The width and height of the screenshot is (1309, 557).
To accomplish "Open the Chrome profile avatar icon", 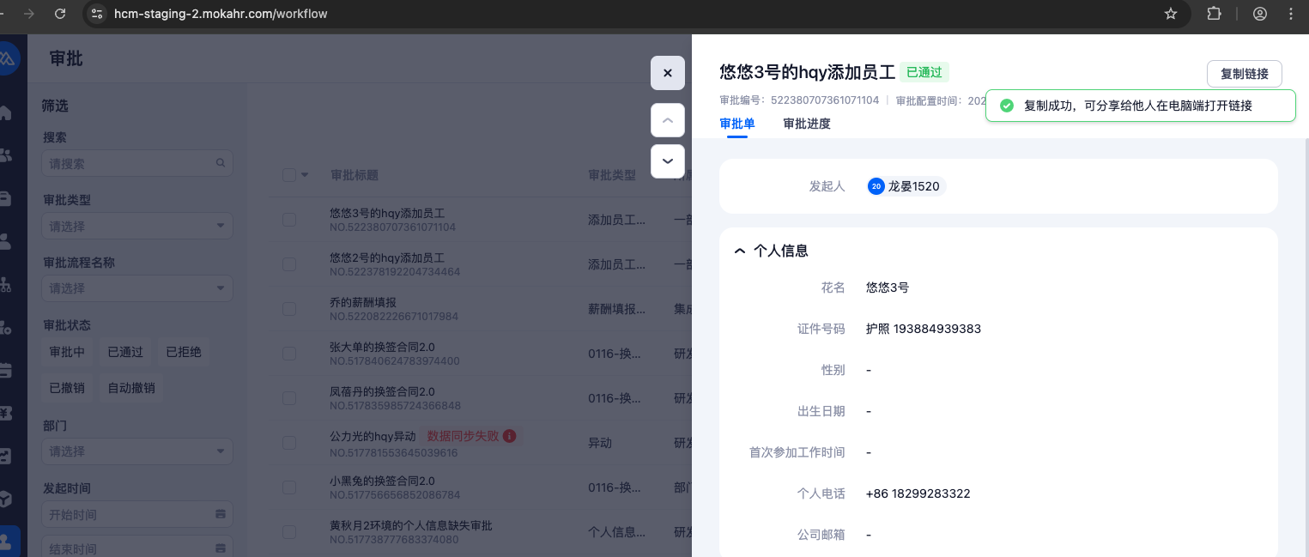I will point(1260,14).
